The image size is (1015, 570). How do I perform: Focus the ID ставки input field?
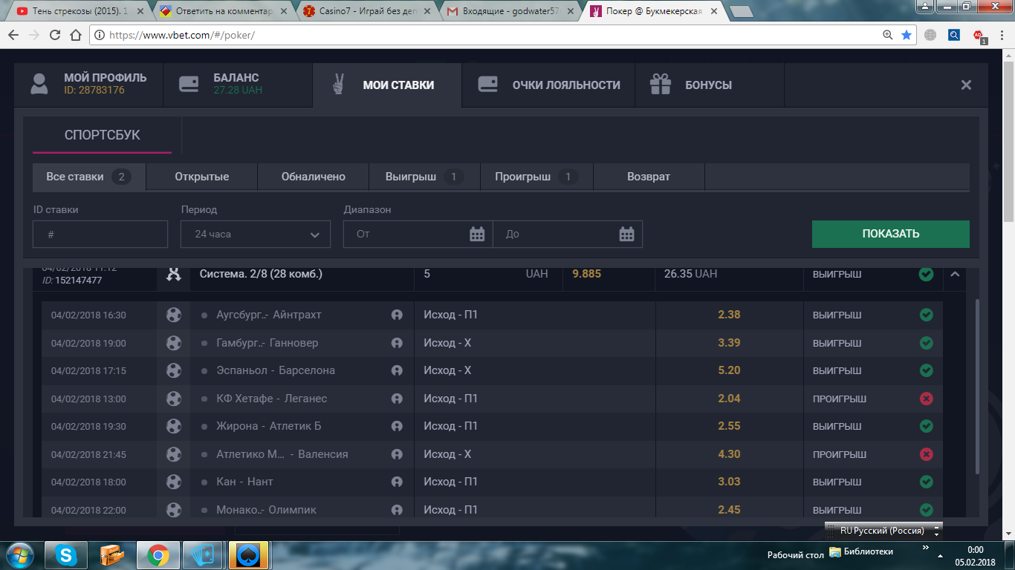(x=100, y=234)
